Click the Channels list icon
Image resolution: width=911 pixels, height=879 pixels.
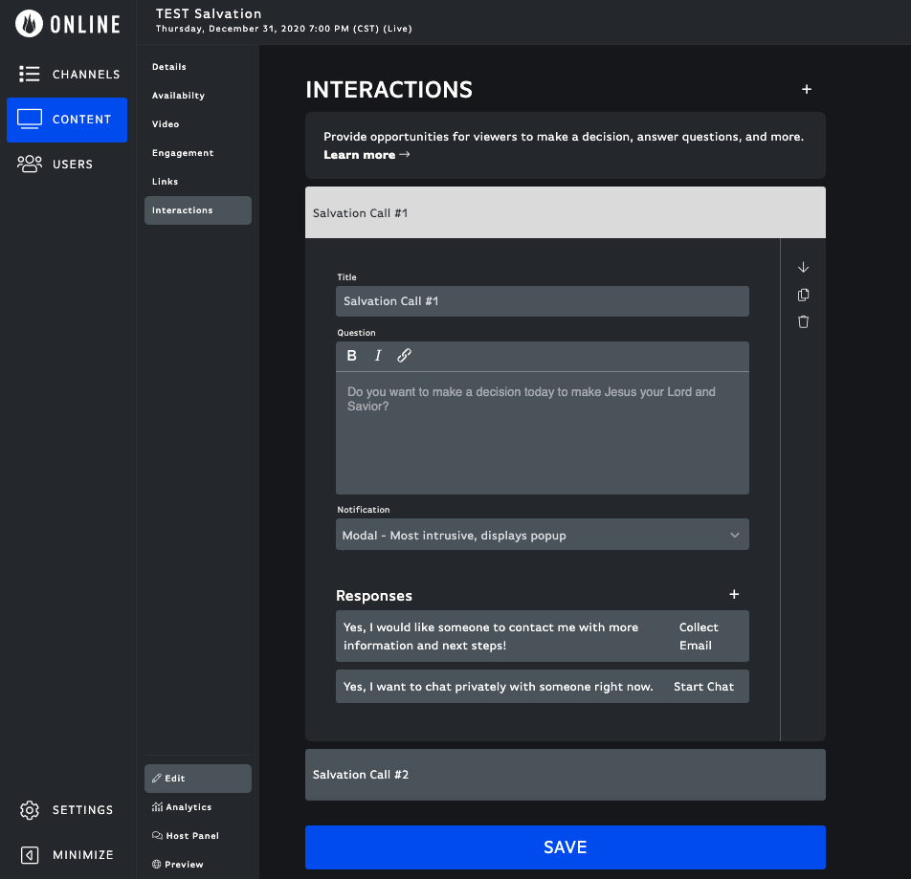pos(29,74)
